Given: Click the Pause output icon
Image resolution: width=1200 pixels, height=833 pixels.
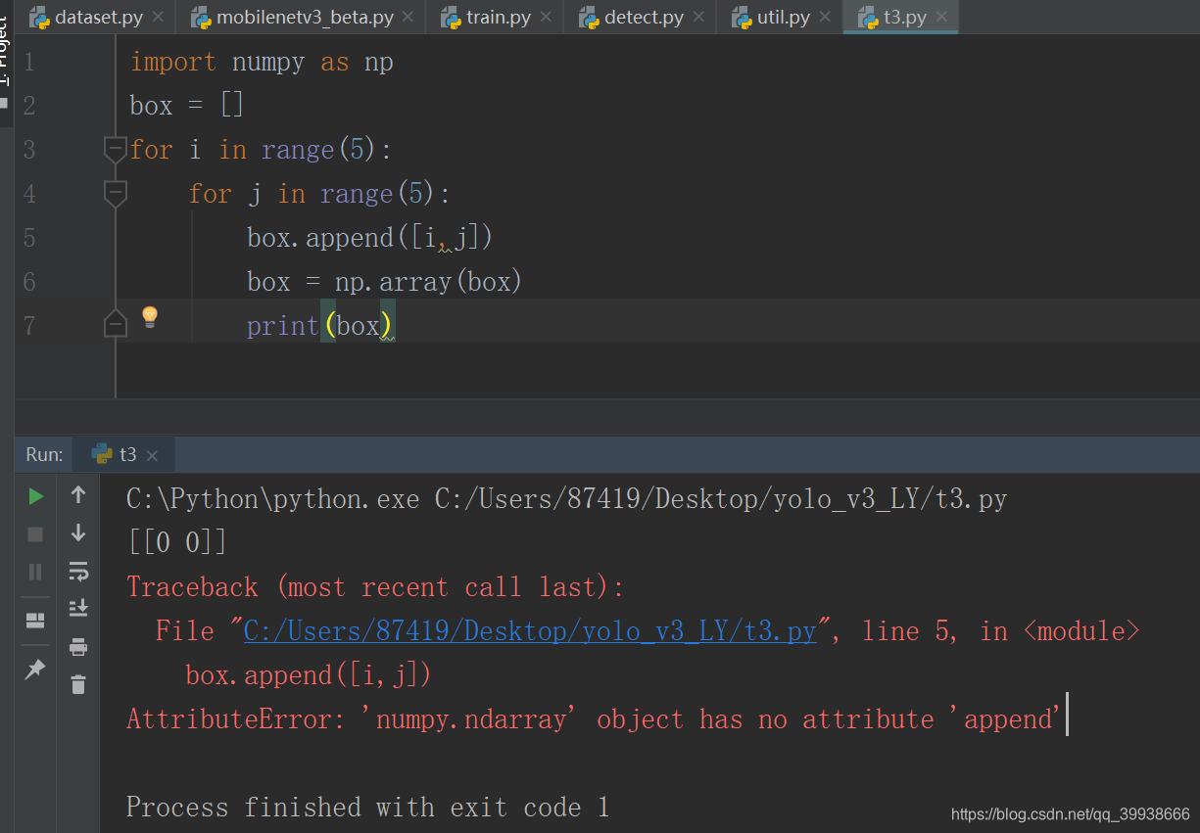Looking at the screenshot, I should click(x=35, y=572).
